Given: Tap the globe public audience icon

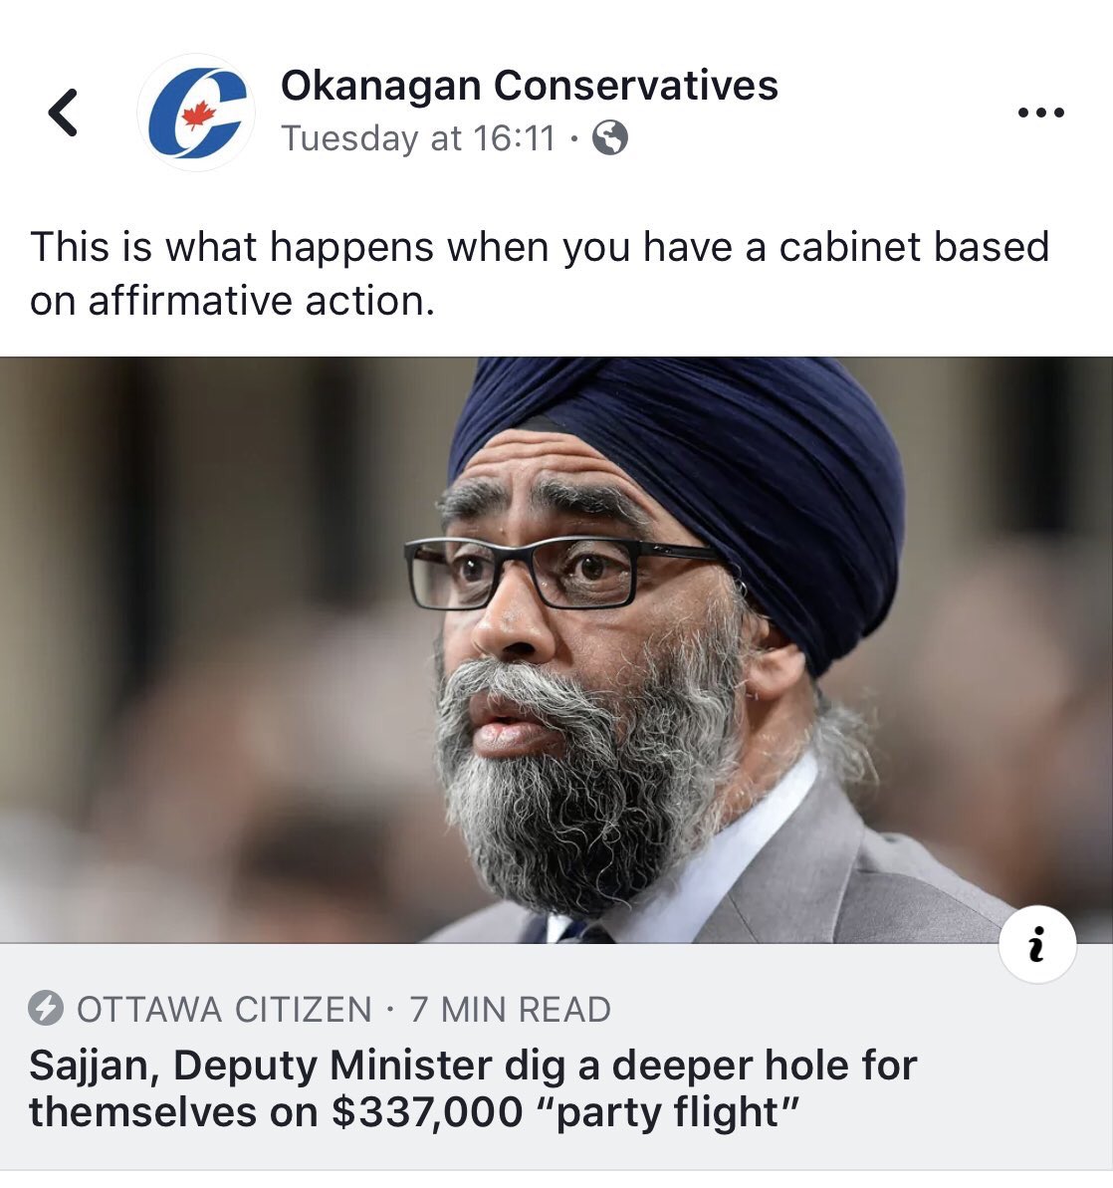Looking at the screenshot, I should click(609, 138).
